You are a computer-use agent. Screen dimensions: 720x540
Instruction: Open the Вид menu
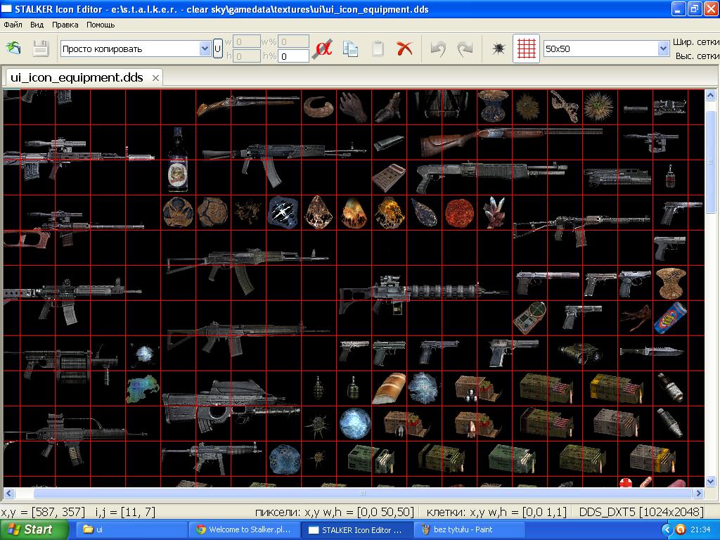[x=37, y=25]
